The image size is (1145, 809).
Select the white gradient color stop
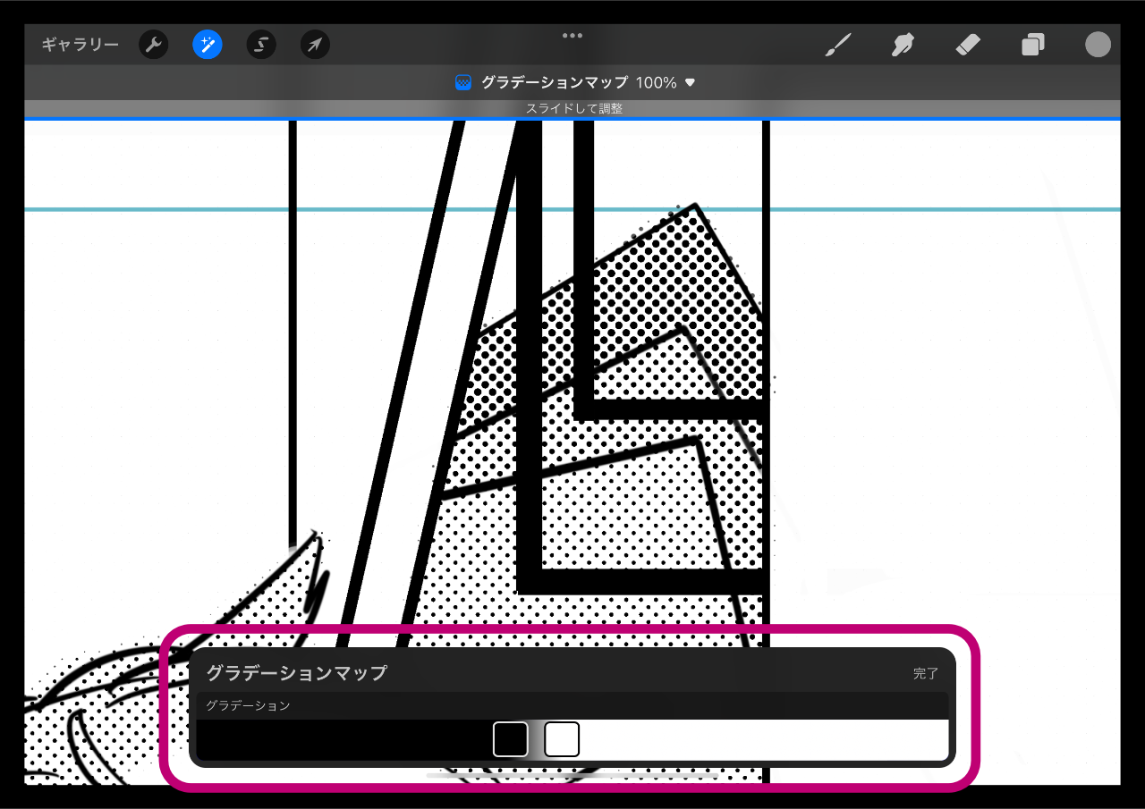tap(562, 739)
